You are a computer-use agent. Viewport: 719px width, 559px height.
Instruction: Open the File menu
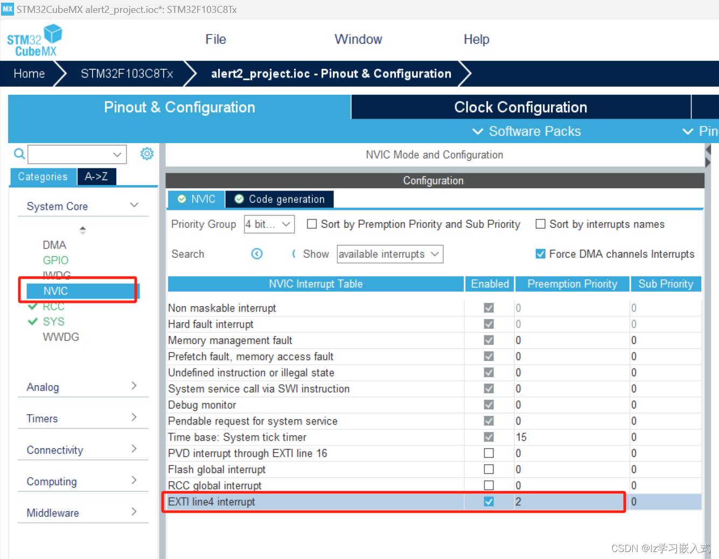point(215,39)
